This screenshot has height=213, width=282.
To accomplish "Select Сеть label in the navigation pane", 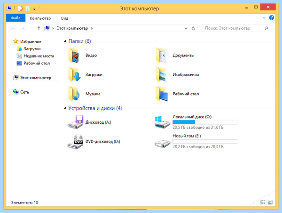I will click(24, 92).
